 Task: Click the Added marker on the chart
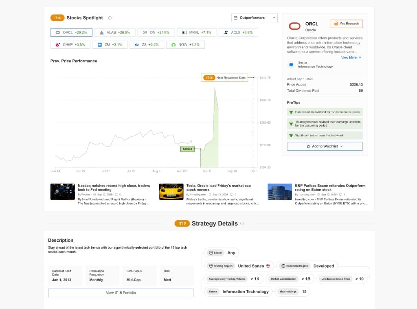pyautogui.click(x=187, y=149)
